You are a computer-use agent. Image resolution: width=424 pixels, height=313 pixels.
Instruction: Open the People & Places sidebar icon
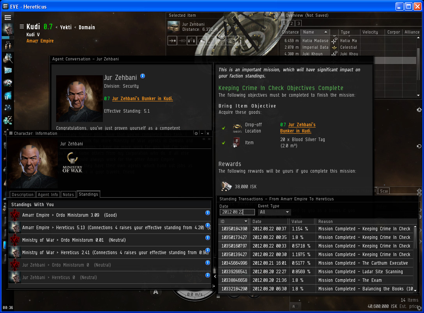[8, 45]
